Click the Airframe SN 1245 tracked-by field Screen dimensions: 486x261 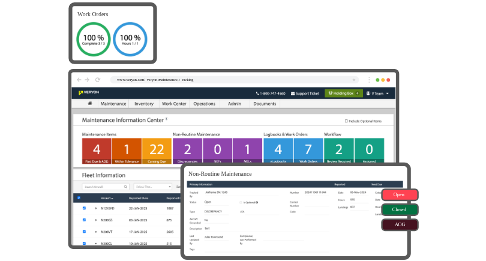241,193
